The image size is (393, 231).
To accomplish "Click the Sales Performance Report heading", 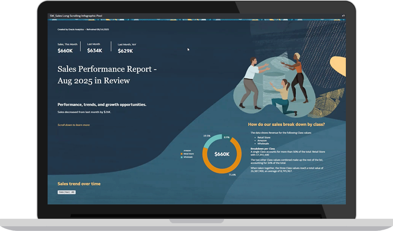I will 107,75.
